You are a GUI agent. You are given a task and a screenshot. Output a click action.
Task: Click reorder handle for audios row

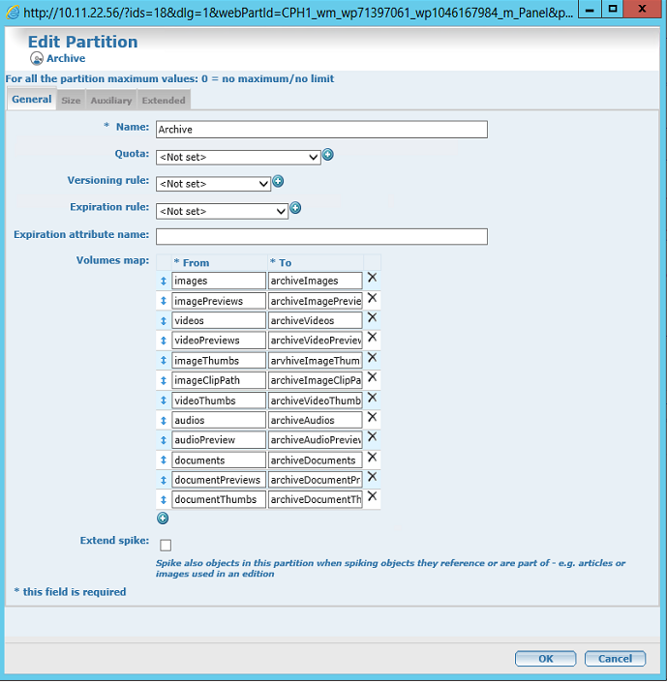click(164, 420)
